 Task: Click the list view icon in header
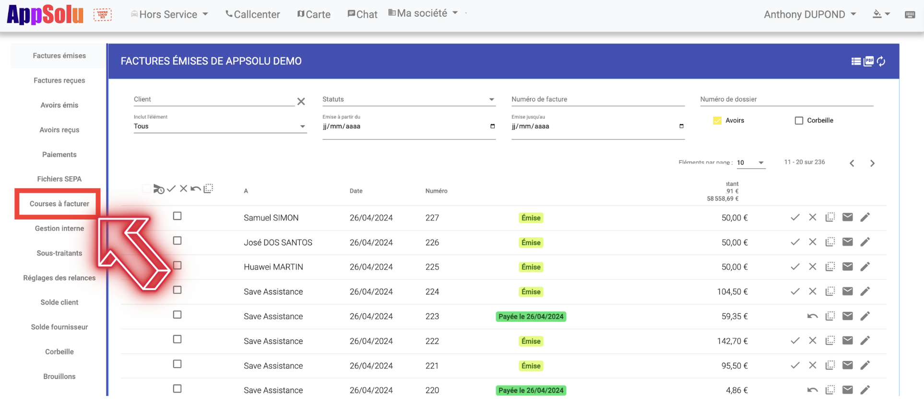coord(856,61)
